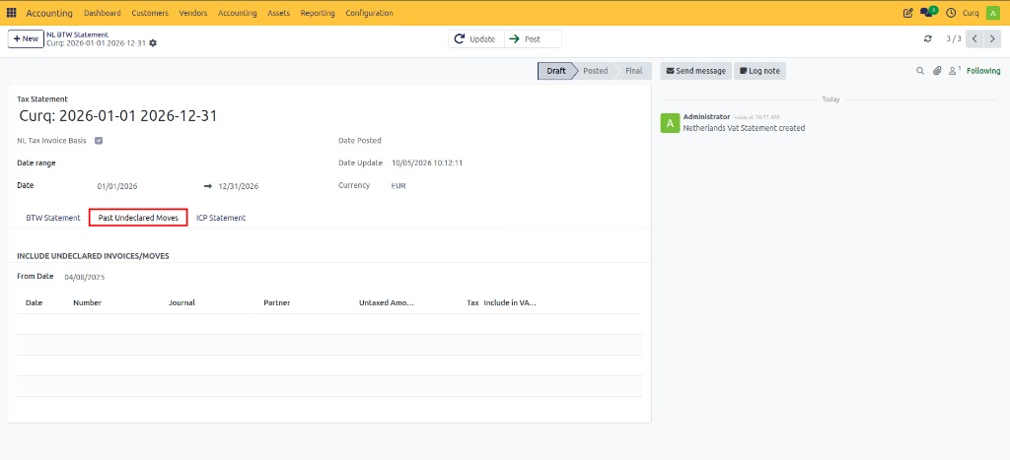Screen dimensions: 1010x460
Task: Open the Reporting menu
Action: click(x=318, y=13)
